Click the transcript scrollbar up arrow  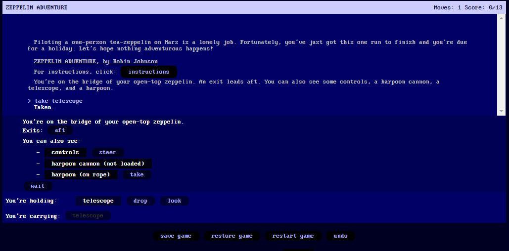click(x=501, y=18)
